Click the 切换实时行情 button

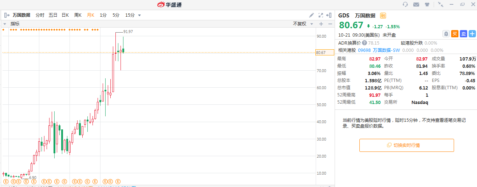(x=406, y=145)
